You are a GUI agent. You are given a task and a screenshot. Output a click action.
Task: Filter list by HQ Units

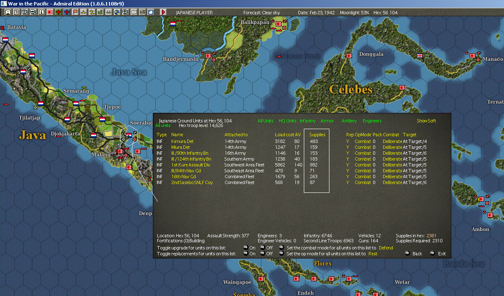click(287, 121)
